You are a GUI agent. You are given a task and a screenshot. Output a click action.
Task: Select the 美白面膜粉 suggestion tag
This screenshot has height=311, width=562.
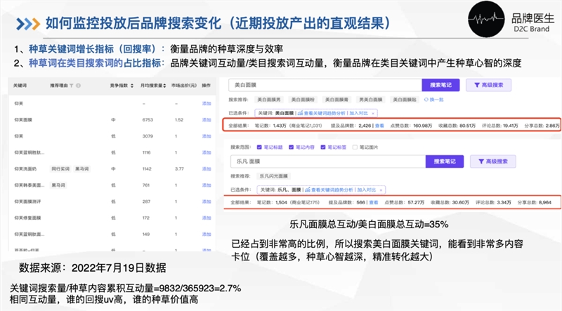point(303,100)
